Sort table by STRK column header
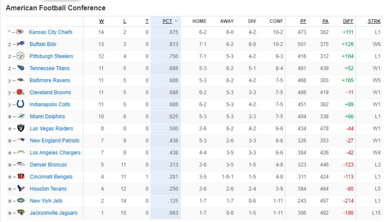 pos(374,21)
